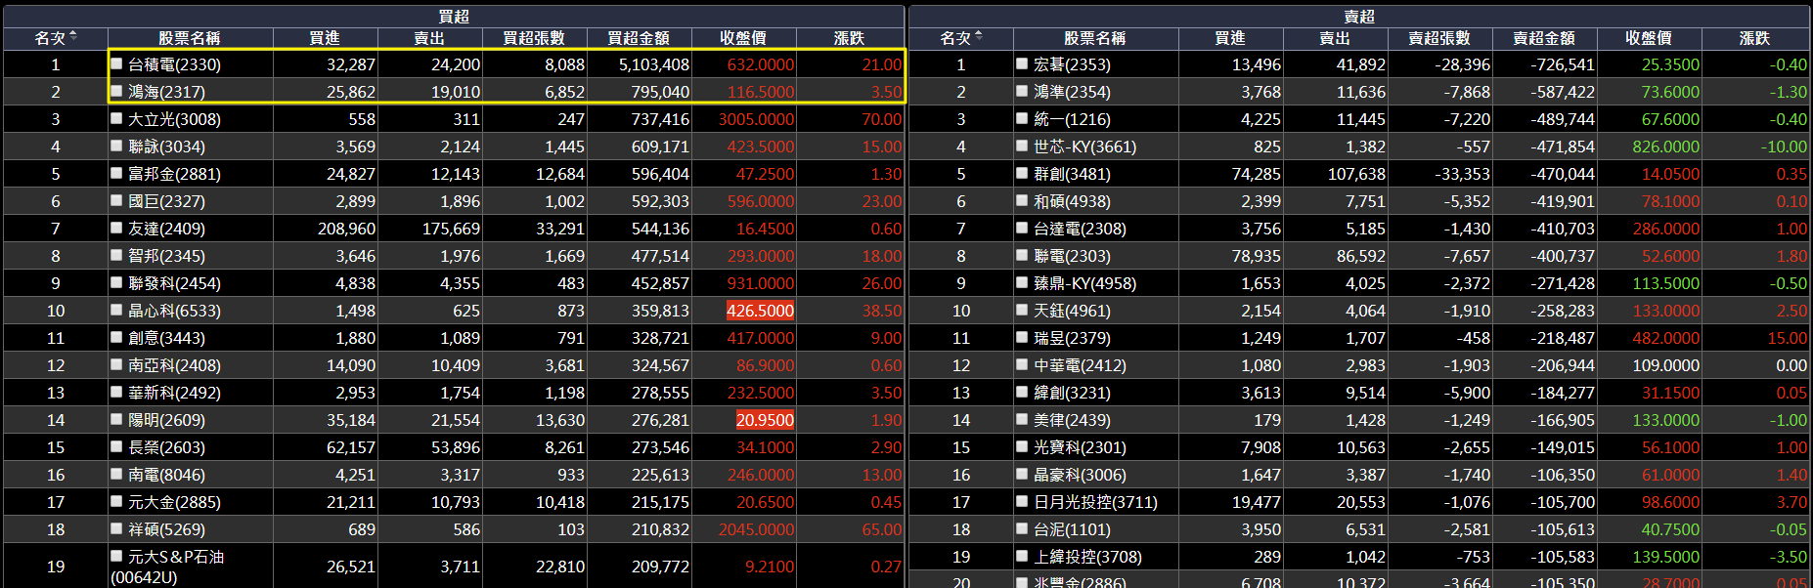Screen dimensions: 1813x588
Task: Click the 晶豪科(3006) stock name
Action: click(x=1081, y=475)
